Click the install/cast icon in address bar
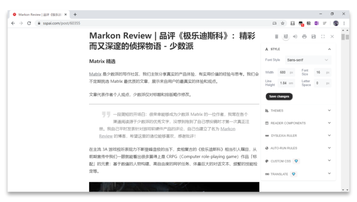The height and width of the screenshot is (202, 357). (275, 23)
